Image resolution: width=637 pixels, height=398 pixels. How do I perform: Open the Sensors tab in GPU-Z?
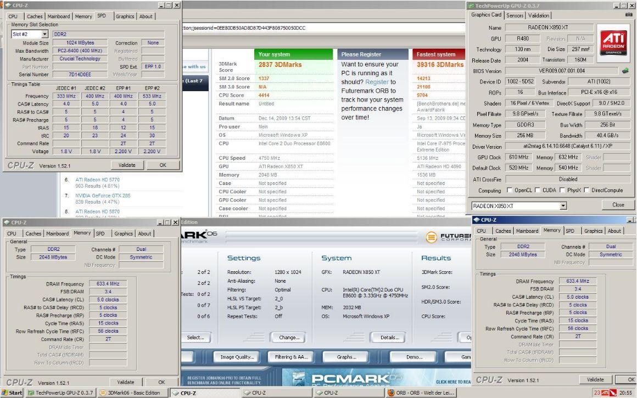tap(515, 15)
